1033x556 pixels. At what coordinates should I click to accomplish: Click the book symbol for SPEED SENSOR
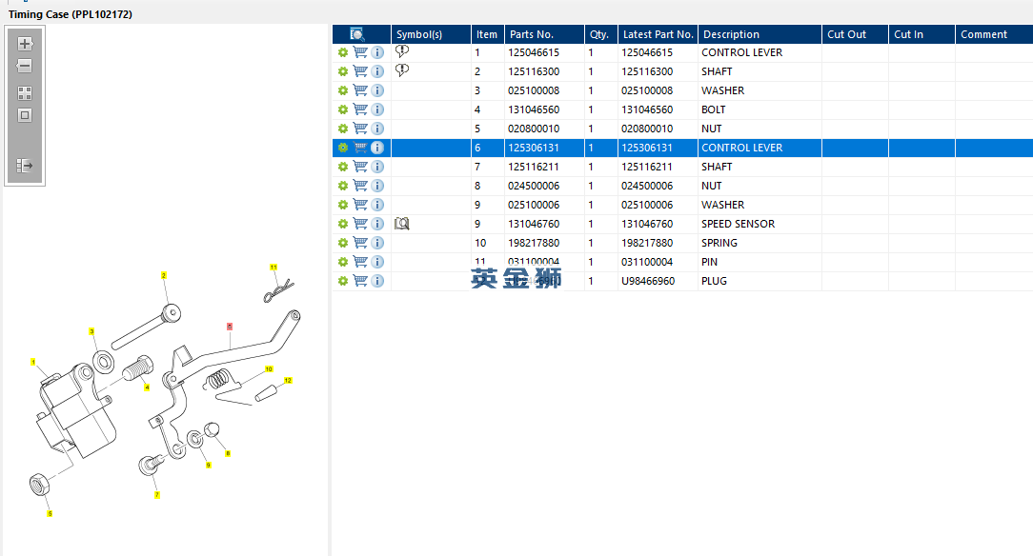click(x=402, y=224)
